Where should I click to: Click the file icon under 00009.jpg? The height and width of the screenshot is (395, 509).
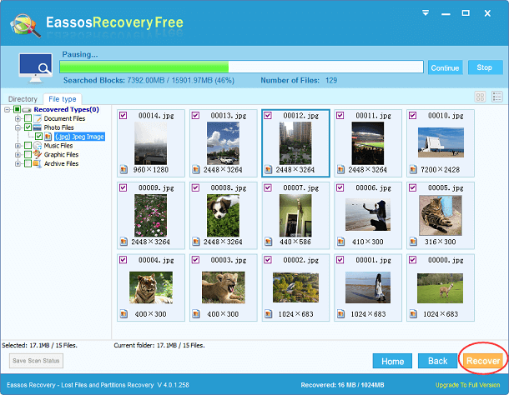coord(123,242)
